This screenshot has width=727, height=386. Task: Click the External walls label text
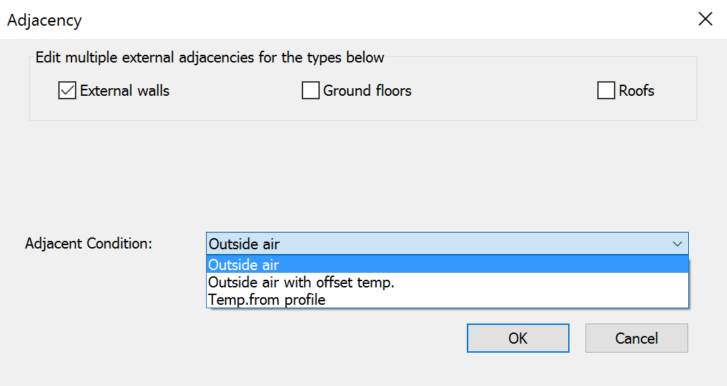(x=125, y=91)
